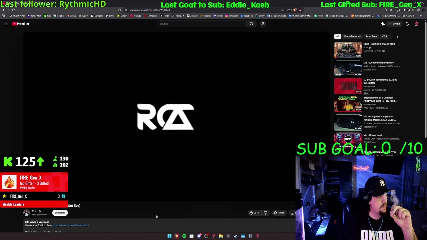Open Mix - House music title
427x240 pixels.
(373, 135)
